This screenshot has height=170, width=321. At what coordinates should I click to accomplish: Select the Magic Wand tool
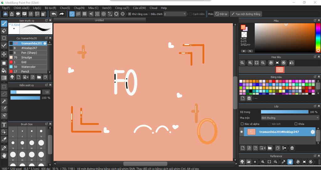pyautogui.click(x=4, y=101)
